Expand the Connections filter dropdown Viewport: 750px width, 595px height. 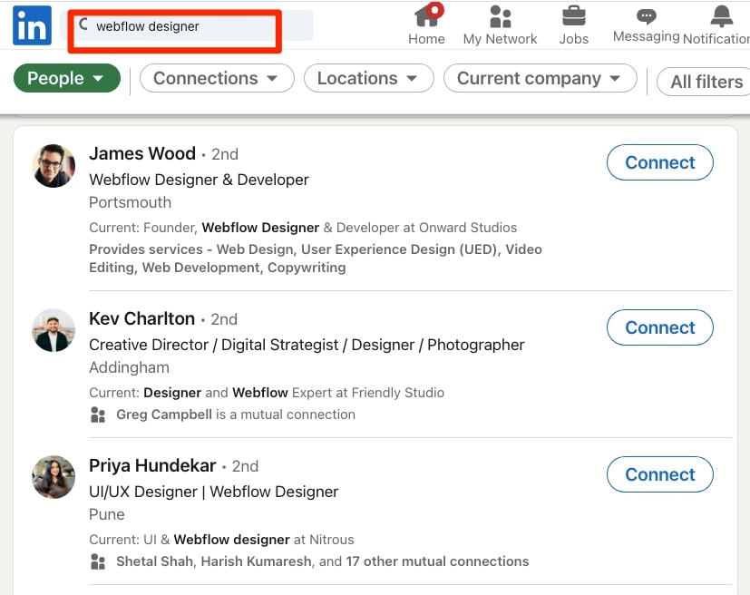[217, 78]
